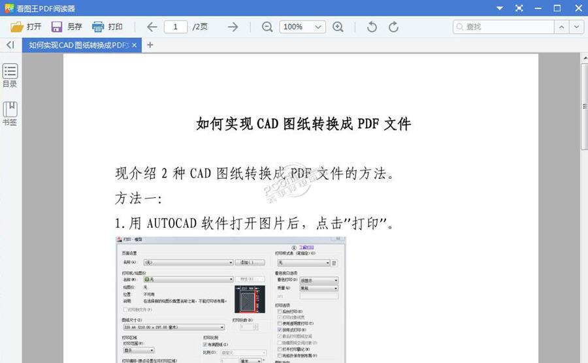Image resolution: width=588 pixels, height=363 pixels.
Task: Click the embedded print dialog screenshot
Action: [x=231, y=299]
